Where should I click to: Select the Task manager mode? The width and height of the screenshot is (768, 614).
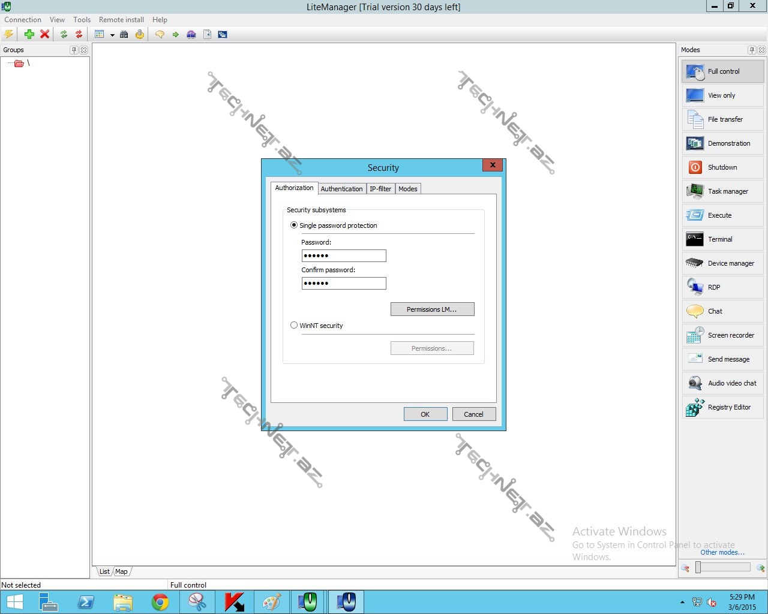click(722, 191)
